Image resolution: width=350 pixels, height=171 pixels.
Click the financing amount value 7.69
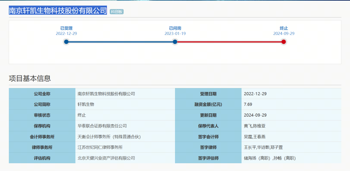[248, 104]
